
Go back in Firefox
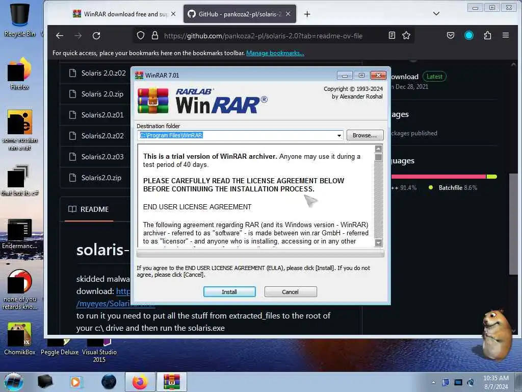[60, 36]
